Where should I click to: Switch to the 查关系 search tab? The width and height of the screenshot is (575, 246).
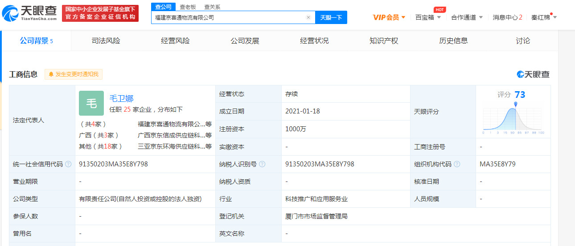click(x=212, y=7)
